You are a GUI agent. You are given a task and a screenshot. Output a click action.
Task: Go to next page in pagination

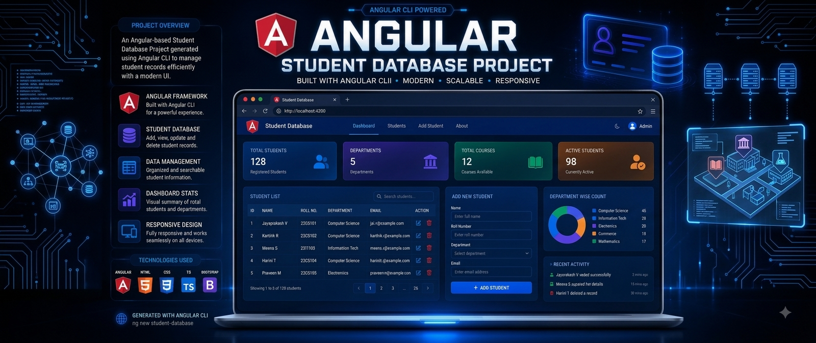click(427, 288)
